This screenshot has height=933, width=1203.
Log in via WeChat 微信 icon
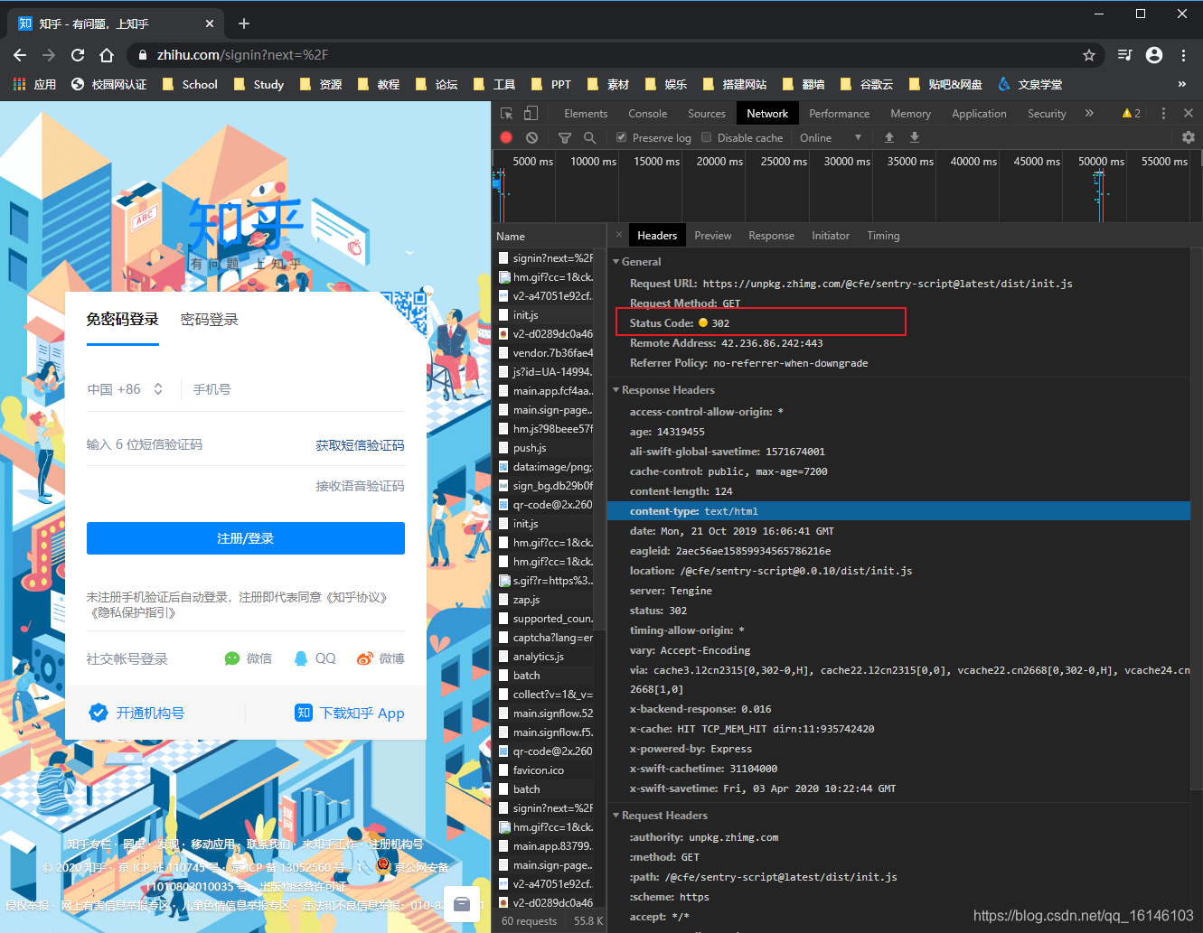(248, 658)
